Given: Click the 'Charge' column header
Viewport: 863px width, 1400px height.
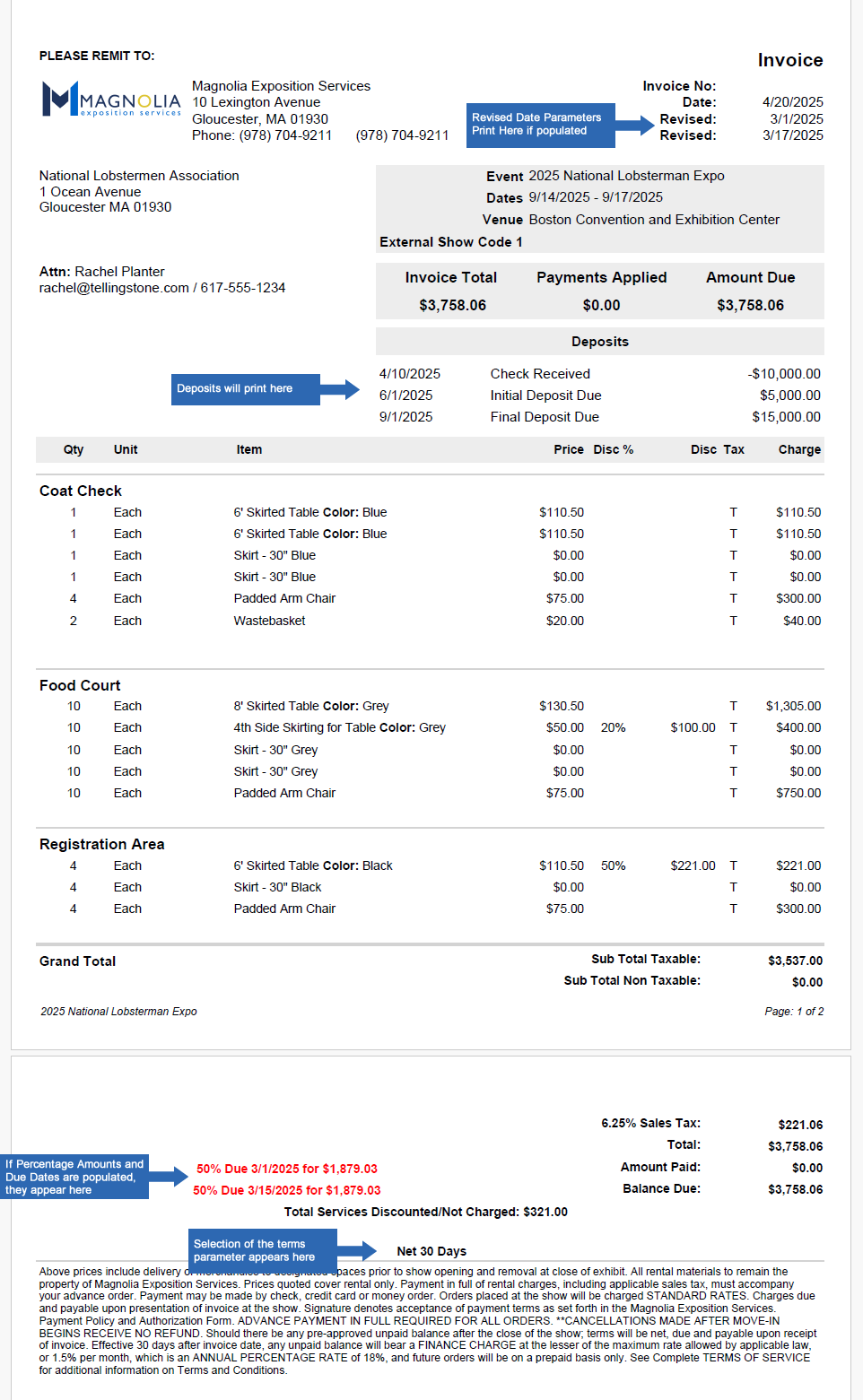Looking at the screenshot, I should coord(799,449).
